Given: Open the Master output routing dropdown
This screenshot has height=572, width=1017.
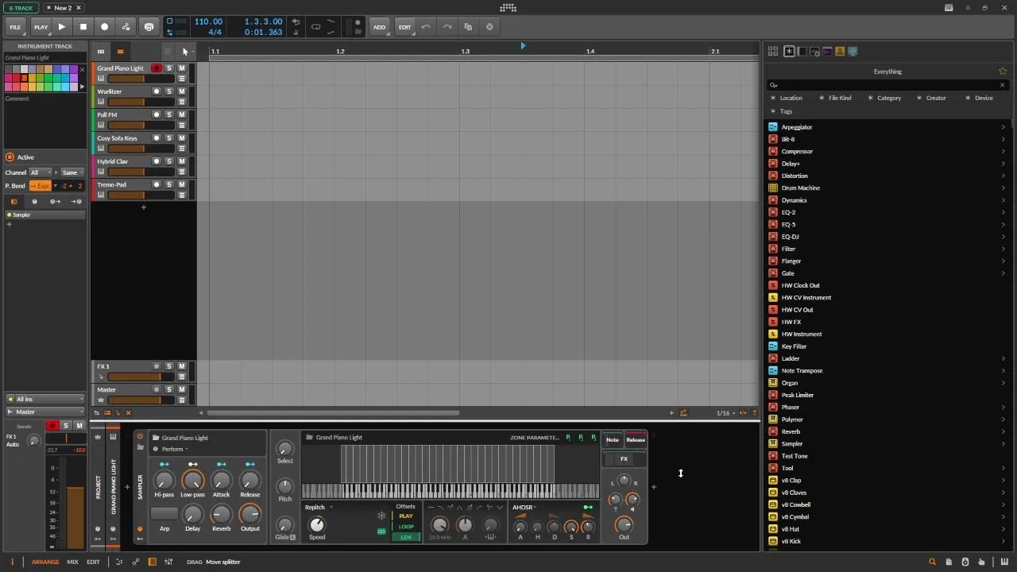Looking at the screenshot, I should (x=44, y=412).
